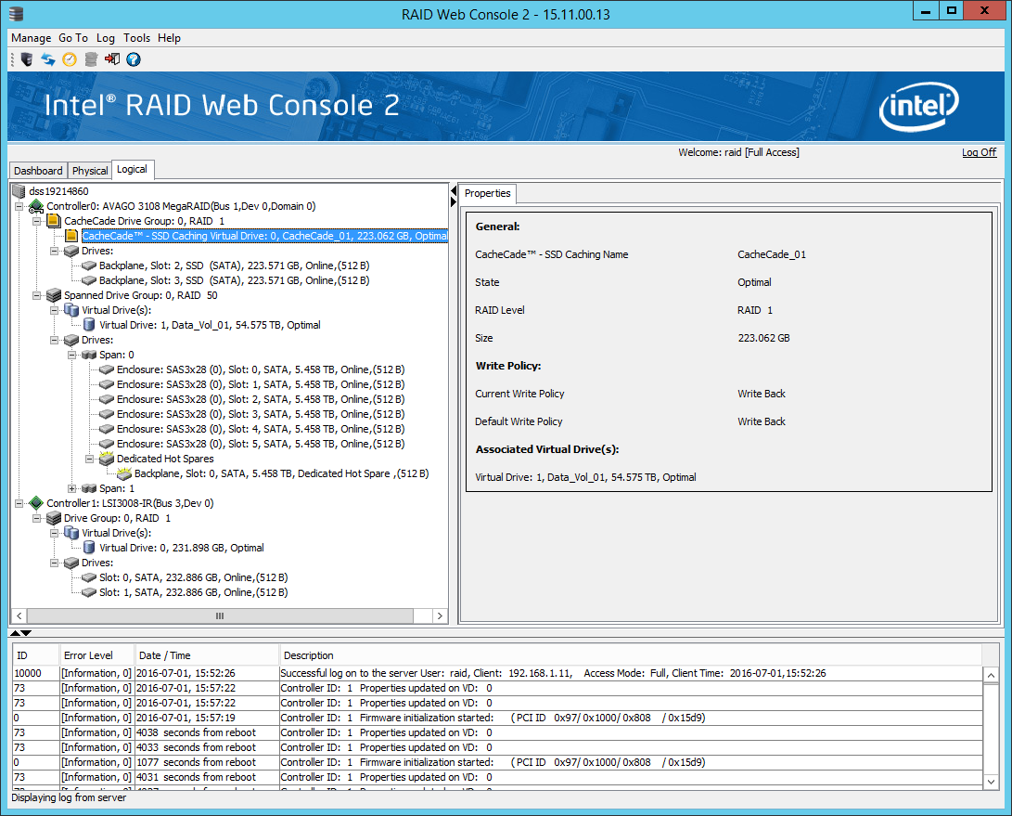Click the Drive Group 0 RAID 1 icon under Controller1
This screenshot has height=816, width=1012.
[x=54, y=518]
